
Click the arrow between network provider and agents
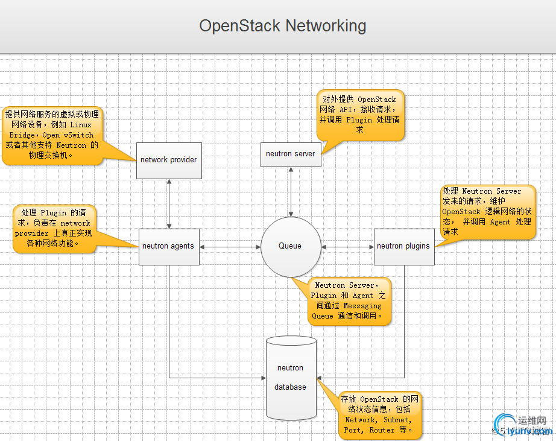click(x=169, y=204)
